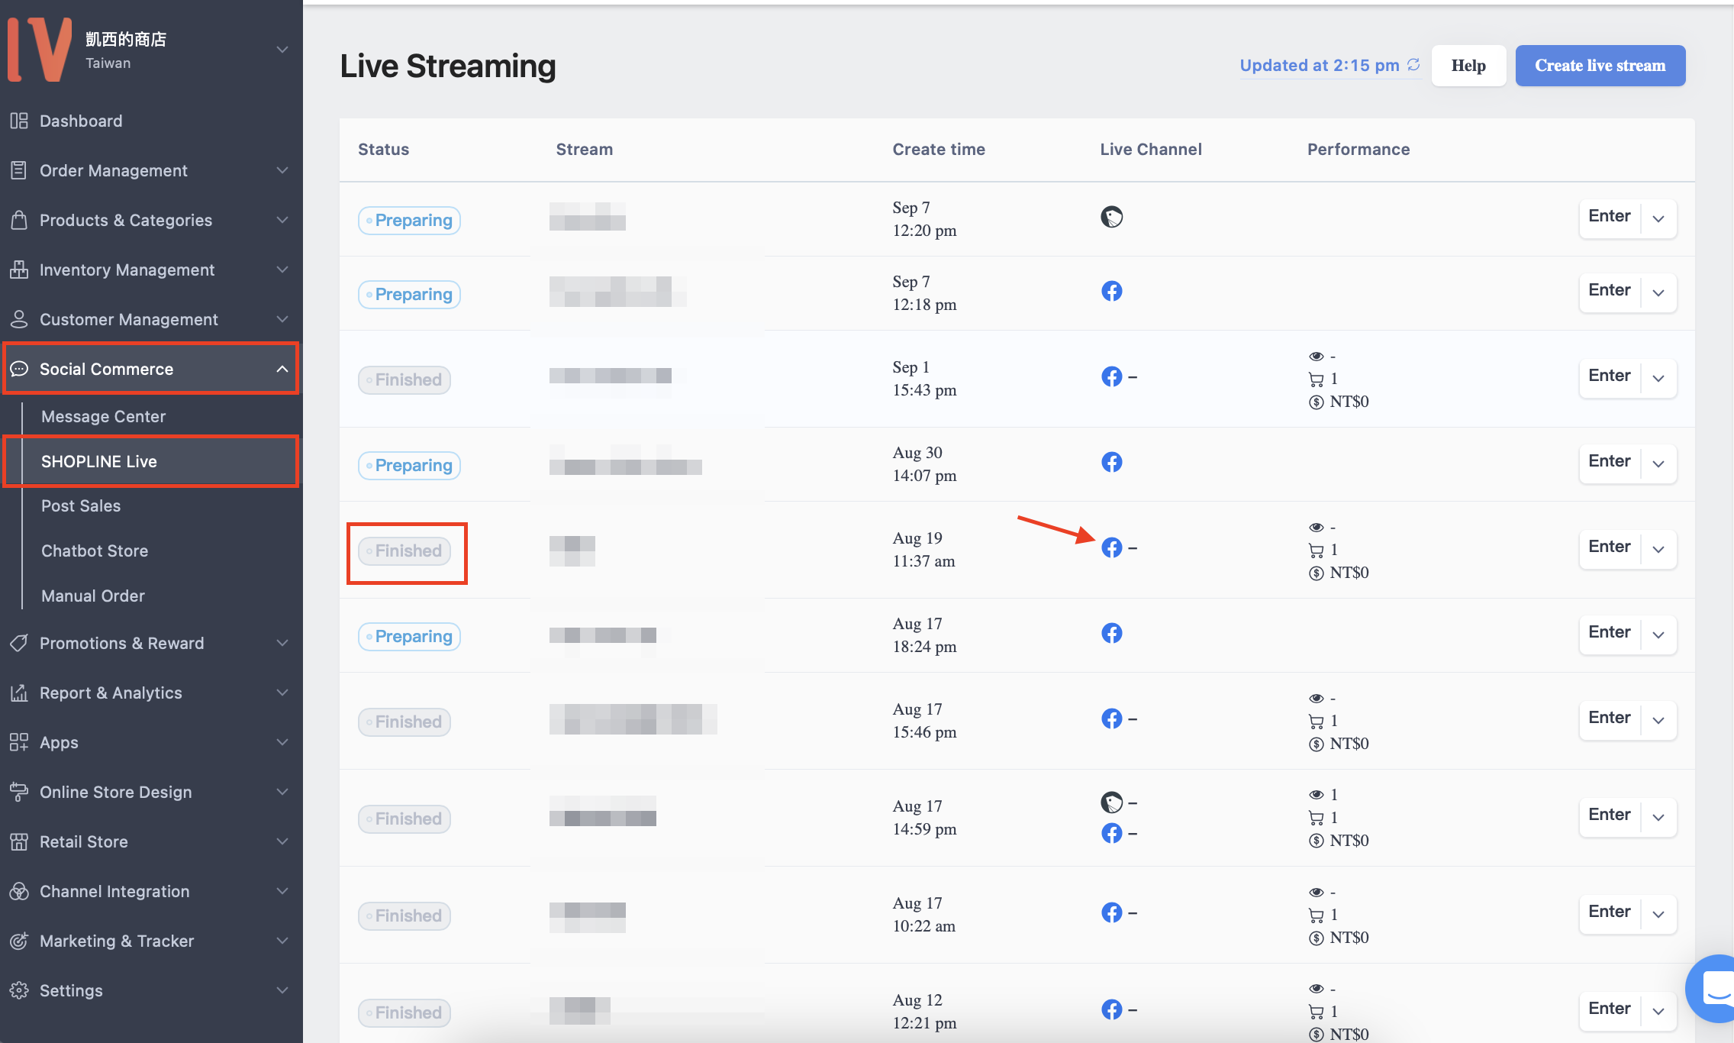Image resolution: width=1734 pixels, height=1043 pixels.
Task: Click the Inventory Management boxes icon
Action: [19, 270]
